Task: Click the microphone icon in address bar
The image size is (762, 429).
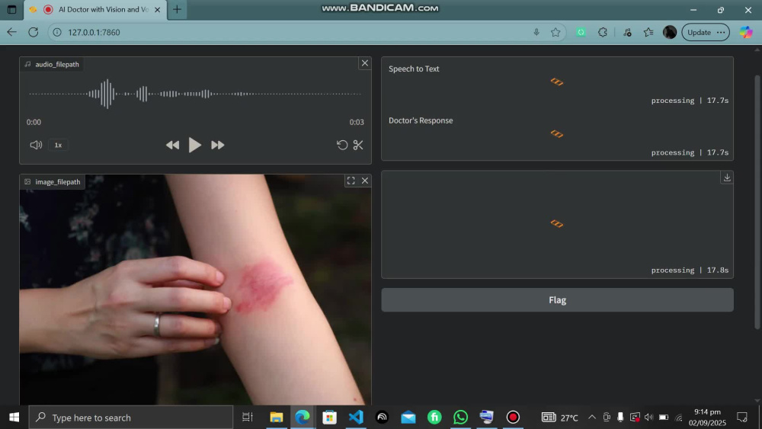Action: pos(536,32)
